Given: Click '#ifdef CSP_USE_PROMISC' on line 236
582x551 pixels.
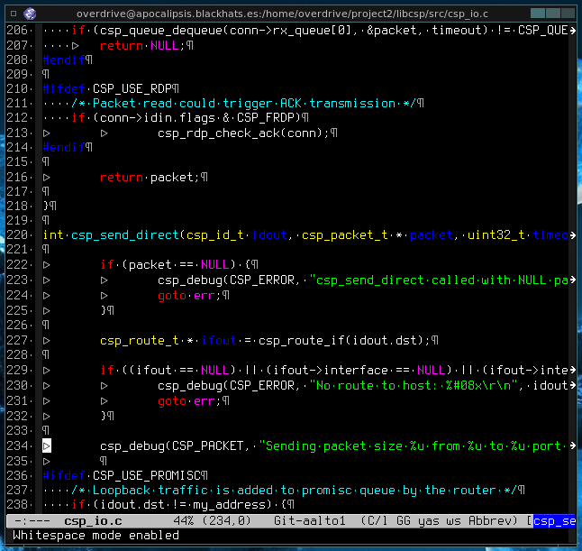Looking at the screenshot, I should [x=122, y=475].
